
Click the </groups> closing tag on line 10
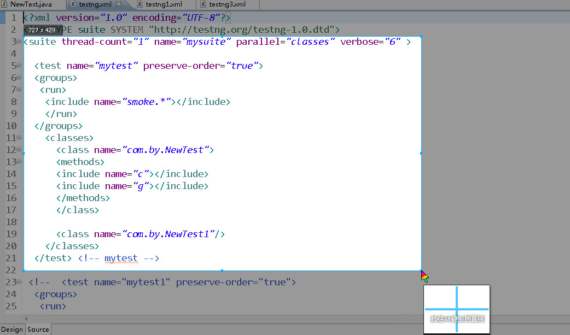click(59, 126)
